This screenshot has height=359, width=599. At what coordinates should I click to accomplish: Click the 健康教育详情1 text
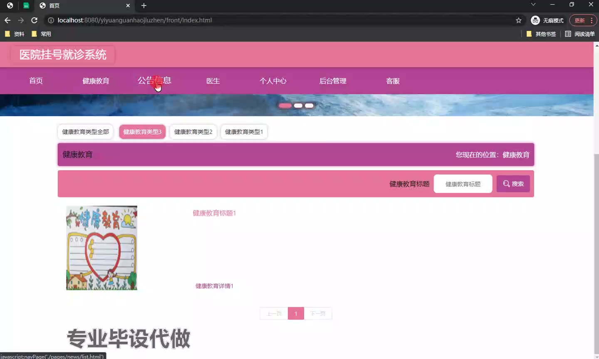pyautogui.click(x=214, y=286)
